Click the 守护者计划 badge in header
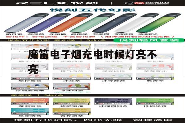 (x=147, y=3)
